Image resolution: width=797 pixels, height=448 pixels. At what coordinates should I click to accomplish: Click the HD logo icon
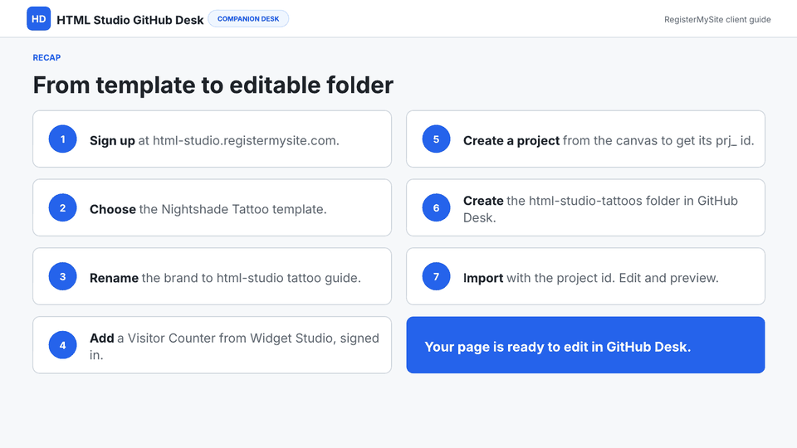(x=39, y=19)
